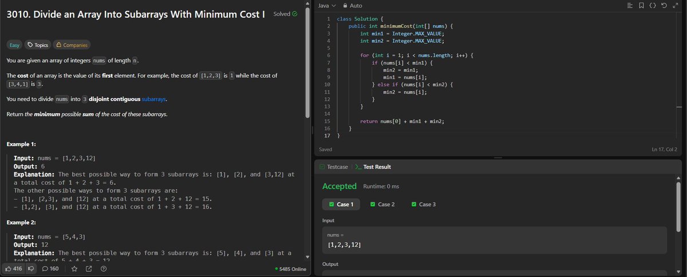The image size is (687, 277).
Task: Select Case 1 result
Action: pos(341,204)
